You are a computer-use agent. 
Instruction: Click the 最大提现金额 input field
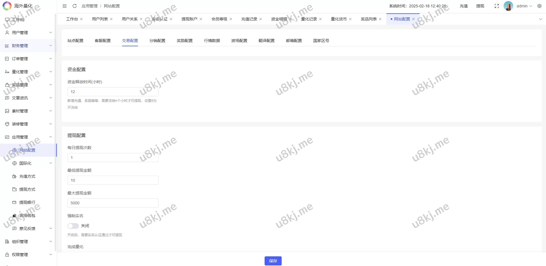pos(113,203)
